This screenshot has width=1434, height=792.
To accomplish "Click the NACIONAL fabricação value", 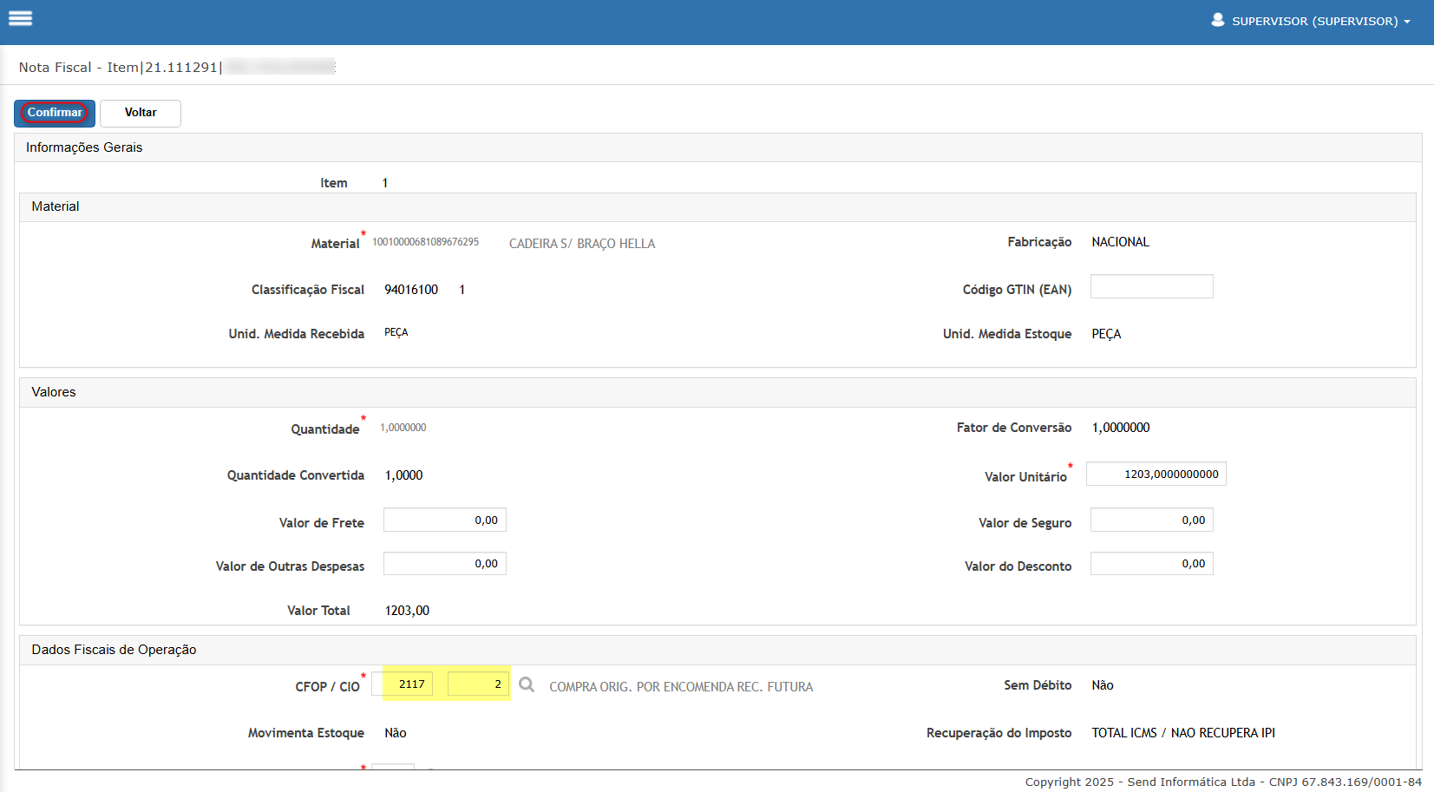I will 1120,242.
